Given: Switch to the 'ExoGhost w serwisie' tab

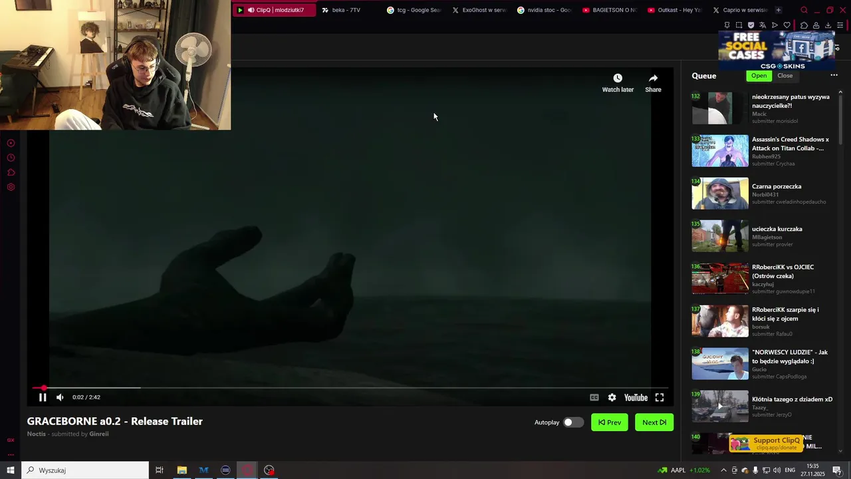Looking at the screenshot, I should (x=479, y=10).
